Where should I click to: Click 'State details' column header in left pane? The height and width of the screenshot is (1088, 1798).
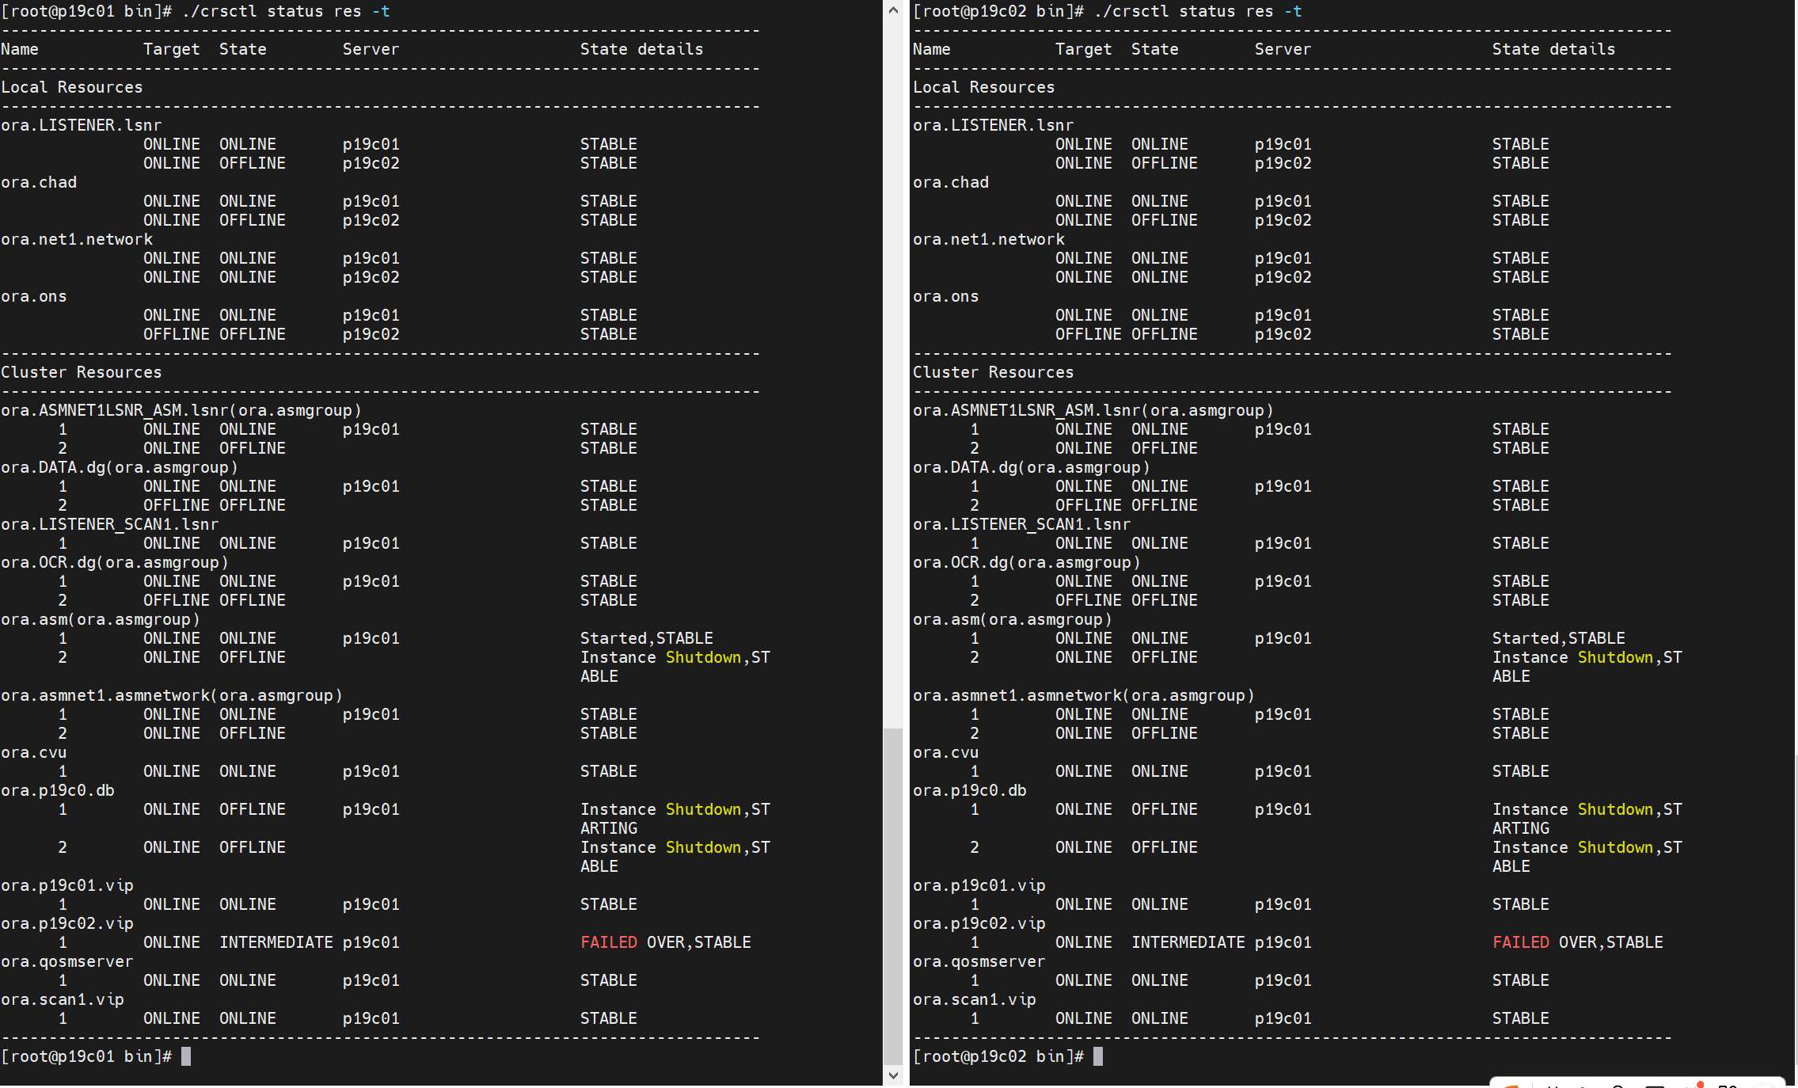pyautogui.click(x=641, y=49)
